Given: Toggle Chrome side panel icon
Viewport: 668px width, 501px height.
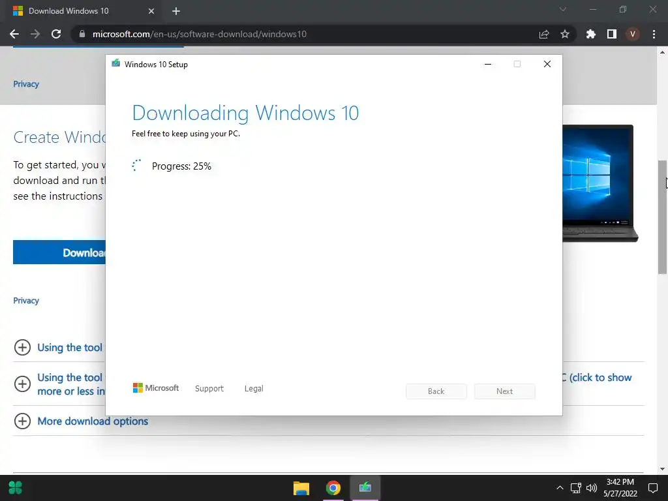Looking at the screenshot, I should 612,34.
